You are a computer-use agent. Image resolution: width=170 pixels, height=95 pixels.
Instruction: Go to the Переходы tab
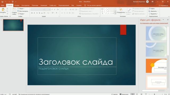click(x=35, y=5)
